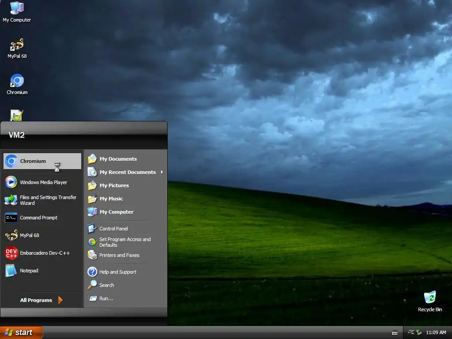Click the Control Panel icon
Screen dimensions: 452x339
tap(92, 229)
